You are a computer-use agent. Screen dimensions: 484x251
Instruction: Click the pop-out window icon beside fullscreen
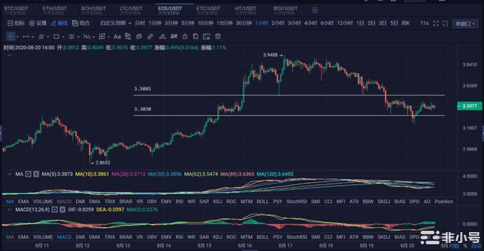tap(445, 24)
